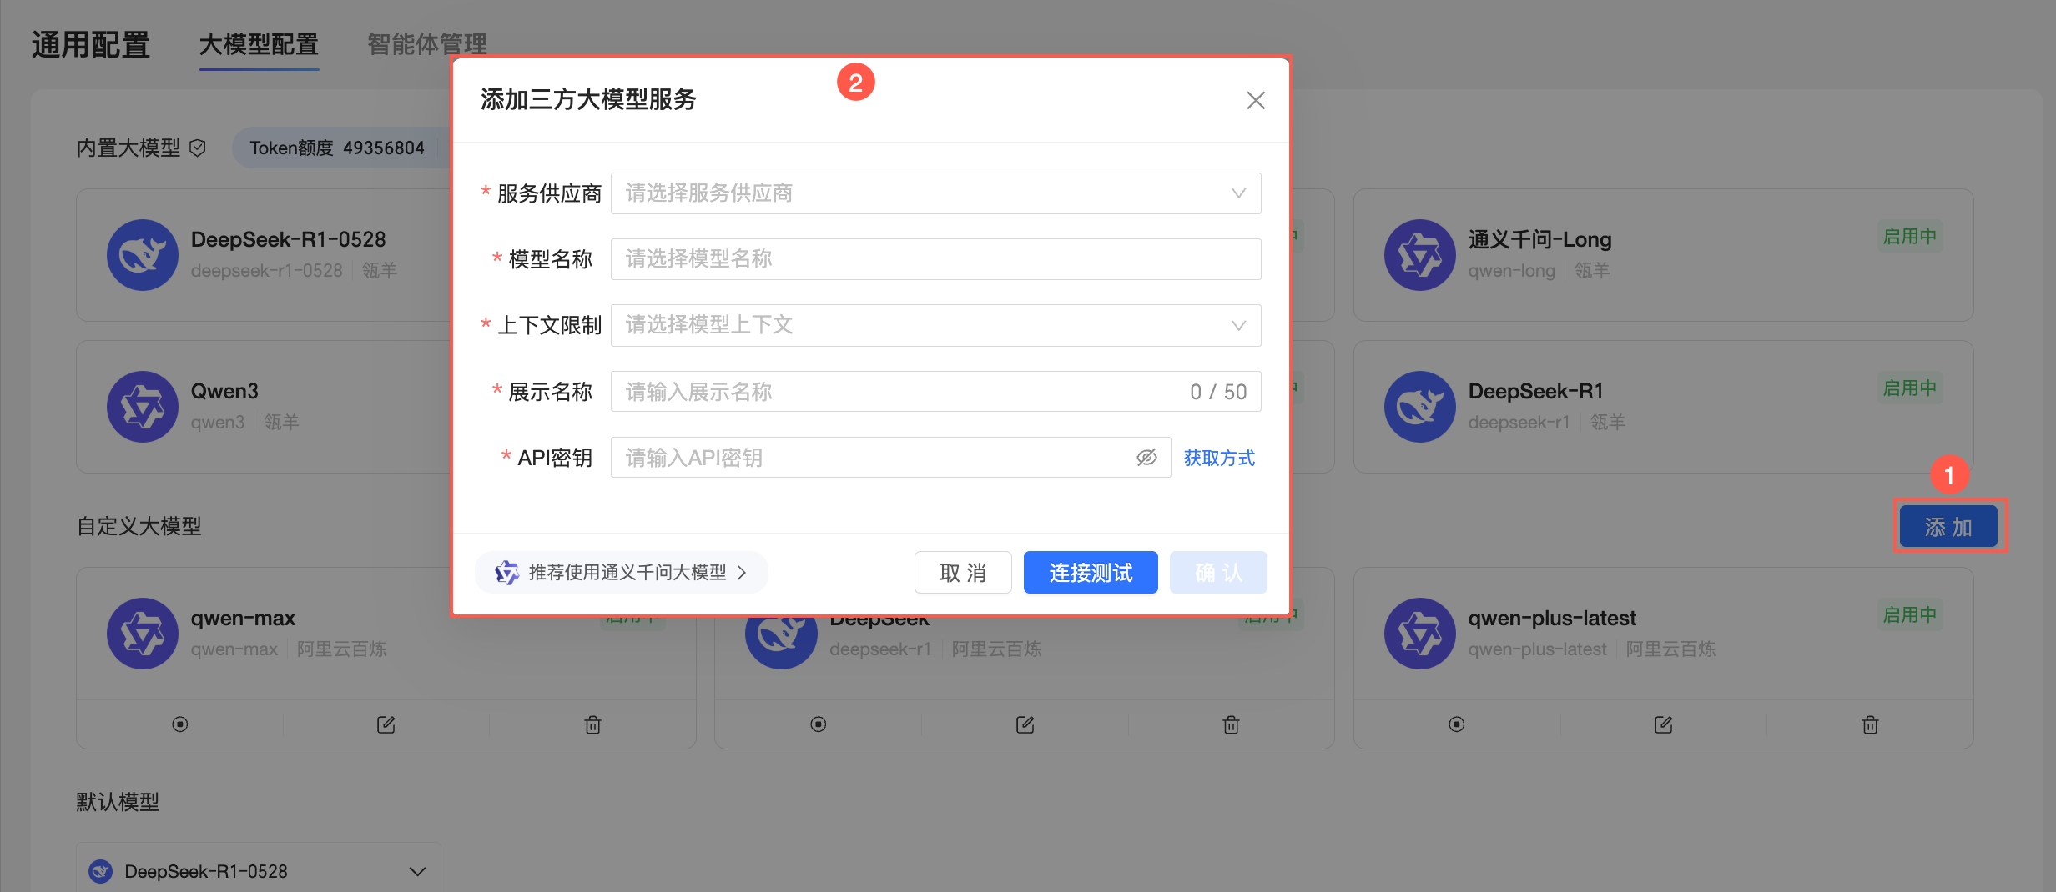Toggle the enable icon on qwen-plus-latest card
2056x892 pixels.
click(1457, 724)
